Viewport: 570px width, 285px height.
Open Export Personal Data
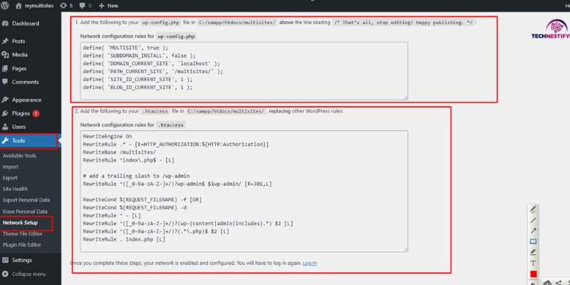[x=26, y=200]
